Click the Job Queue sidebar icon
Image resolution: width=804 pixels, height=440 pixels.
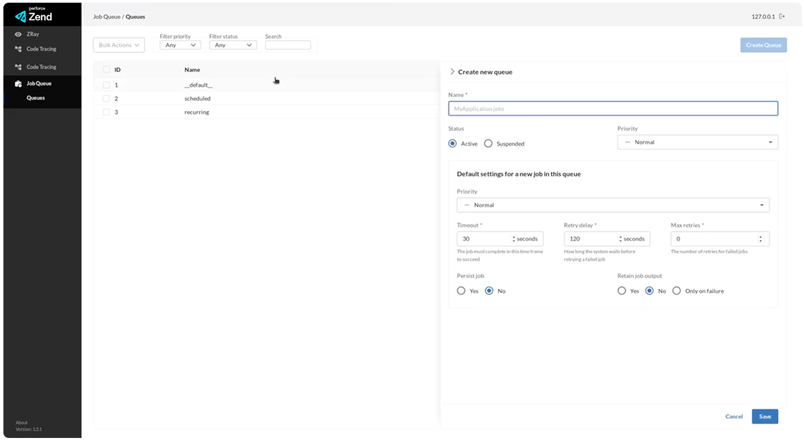pyautogui.click(x=18, y=84)
